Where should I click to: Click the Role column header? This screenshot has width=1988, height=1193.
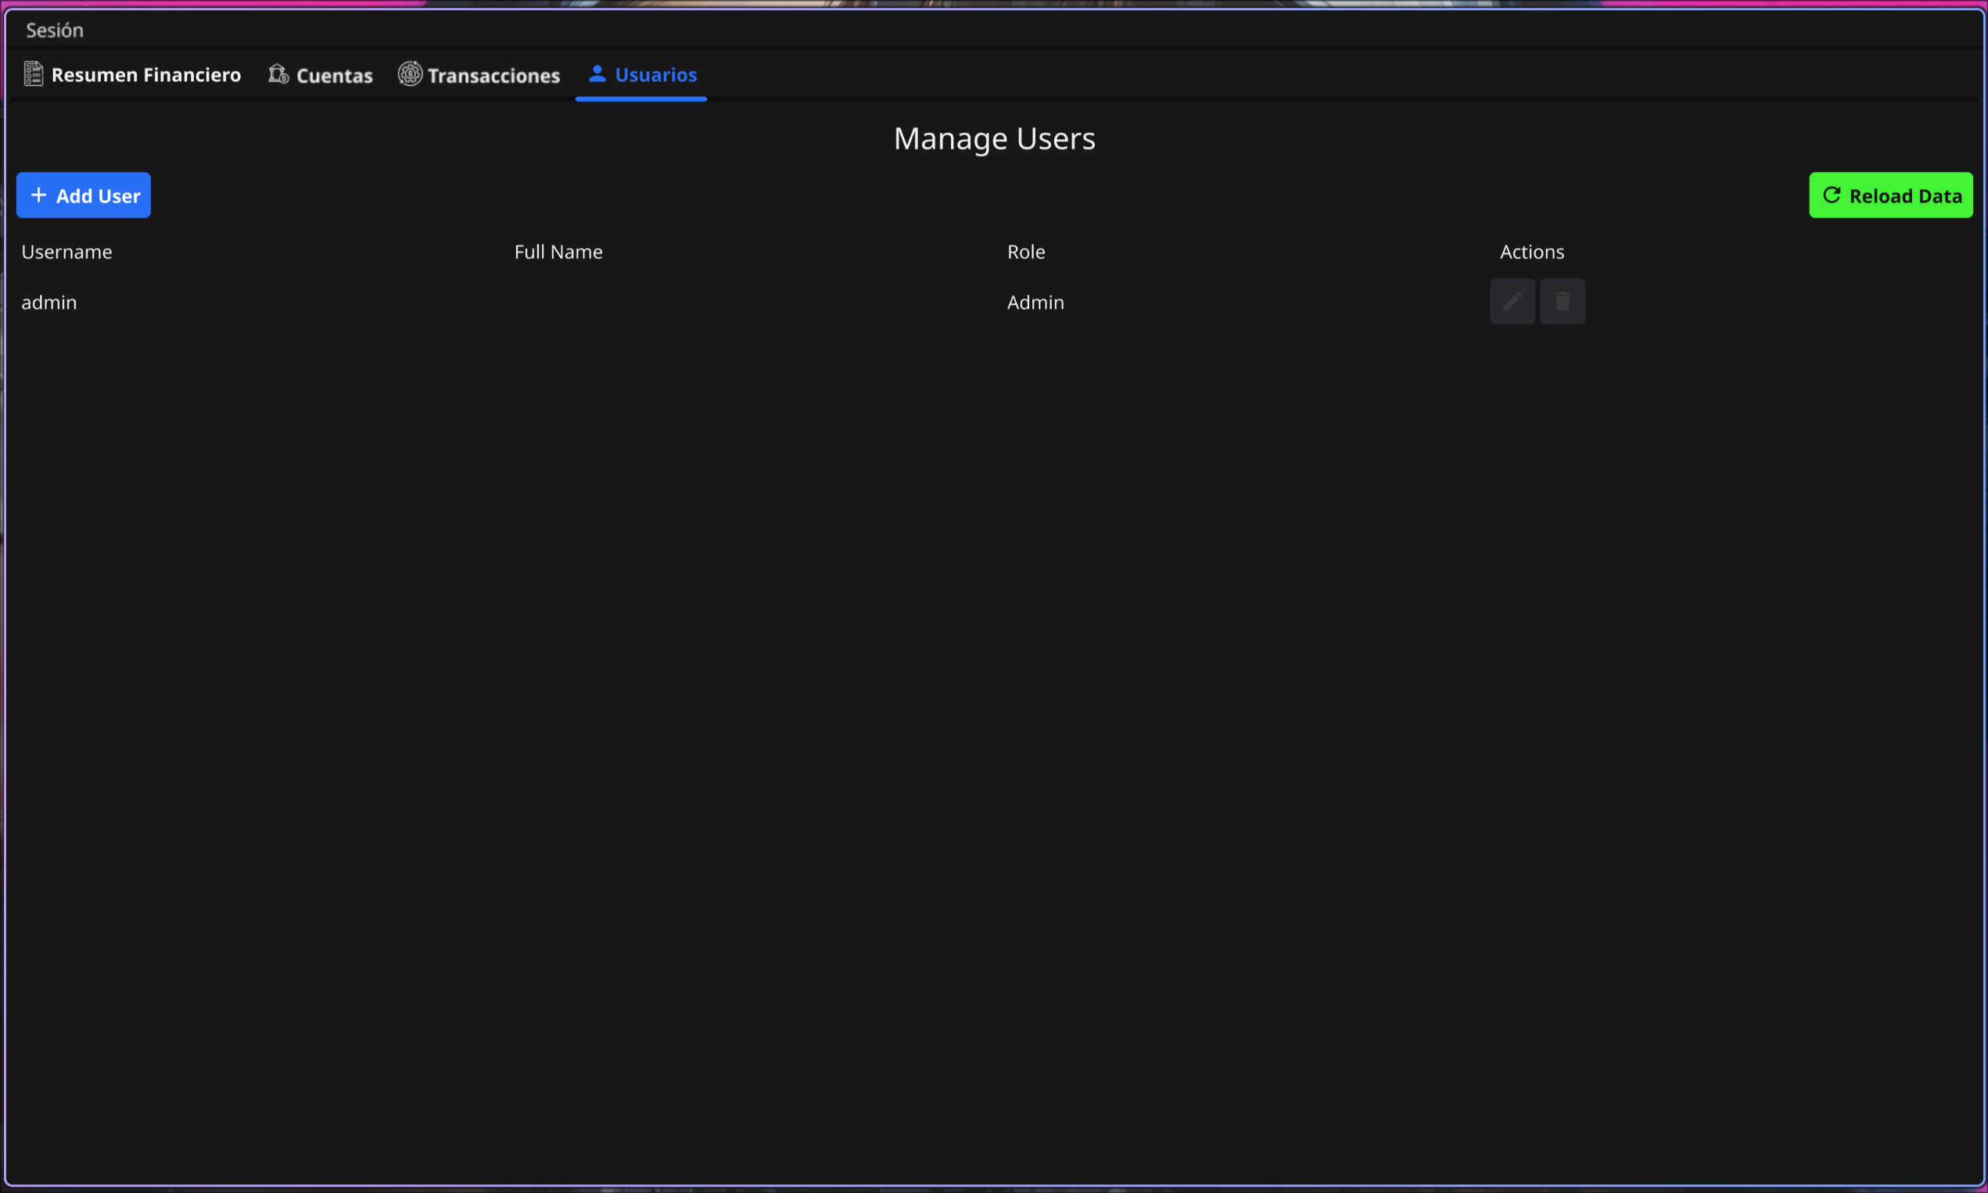1025,252
